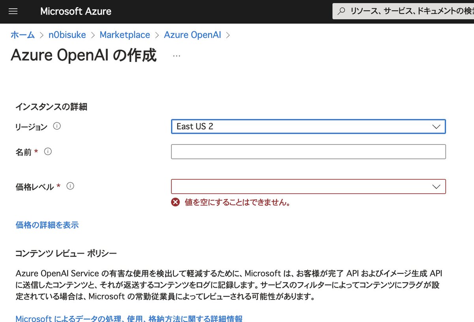Open the hamburger portal menu
Viewport: 474px width, 322px height.
pos(13,11)
